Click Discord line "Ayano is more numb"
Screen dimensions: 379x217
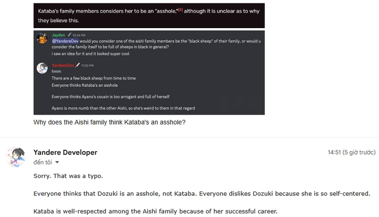point(123,108)
